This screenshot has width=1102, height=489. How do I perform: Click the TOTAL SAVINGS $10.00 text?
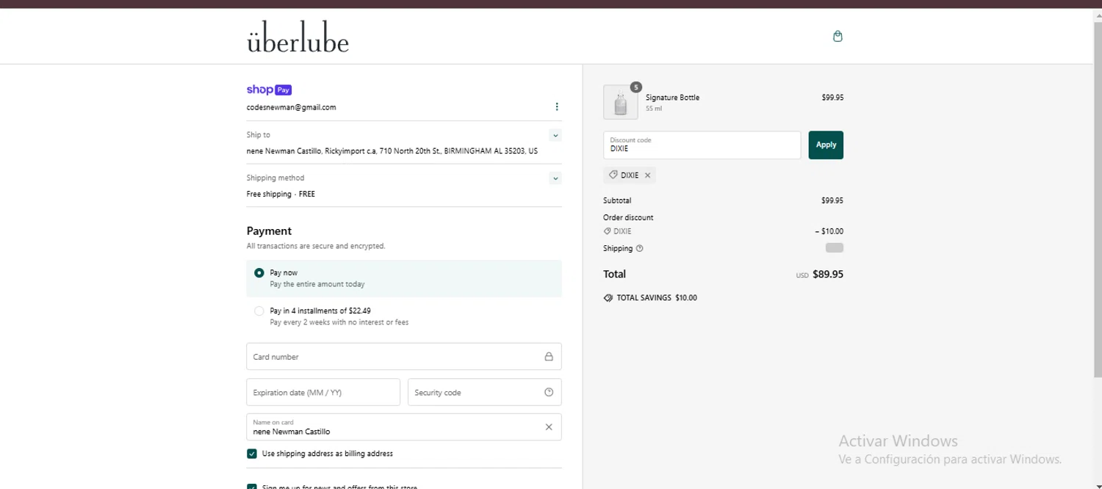click(657, 298)
